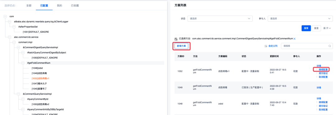Select tree item [1051]DEFAULT_IGNORE
The width and height of the screenshot is (336, 115).
point(36,32)
